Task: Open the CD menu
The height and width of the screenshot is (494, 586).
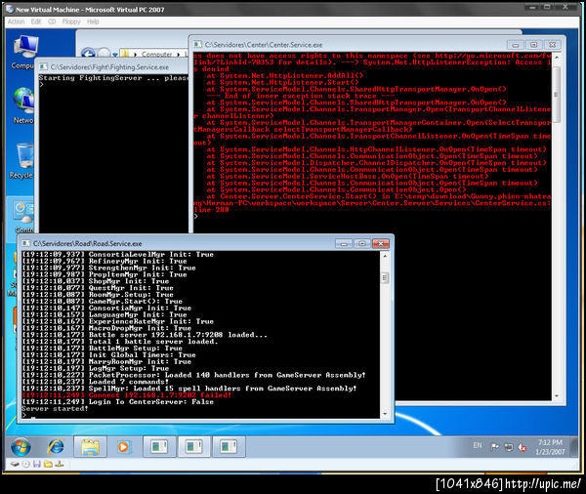Action: click(x=52, y=21)
